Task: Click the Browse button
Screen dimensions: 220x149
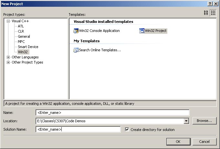Action: 204,121
